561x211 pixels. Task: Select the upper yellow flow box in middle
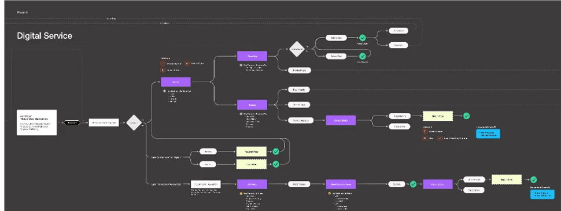[x=252, y=151]
